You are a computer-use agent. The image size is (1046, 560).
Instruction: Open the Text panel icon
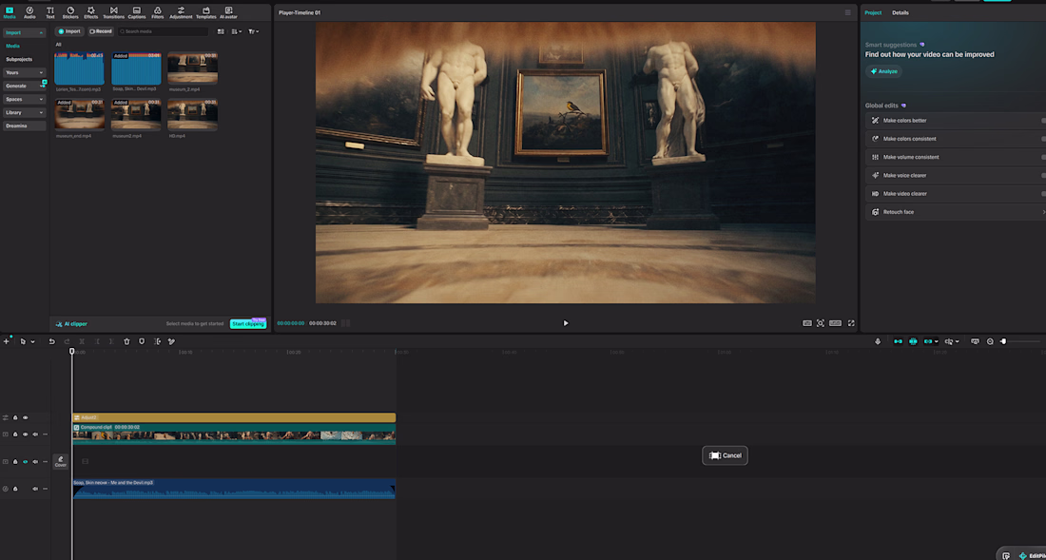pos(50,12)
